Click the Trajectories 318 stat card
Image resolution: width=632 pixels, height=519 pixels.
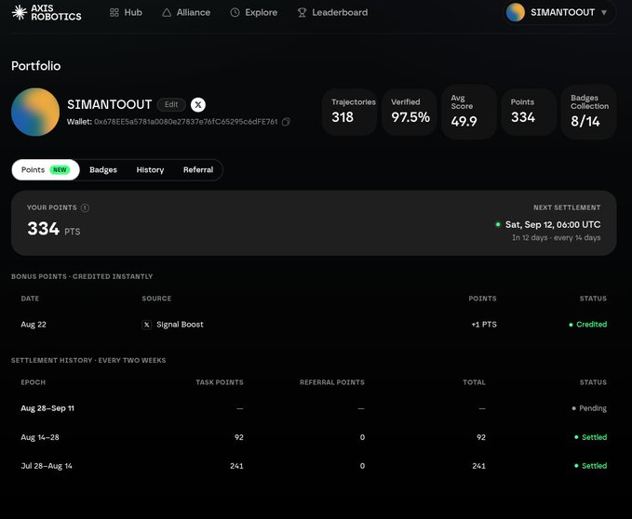[x=349, y=112]
